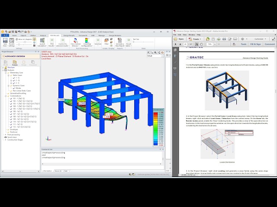Click the Filter icon in Isolate/Display
The height and width of the screenshot is (207, 277).
click(106, 42)
